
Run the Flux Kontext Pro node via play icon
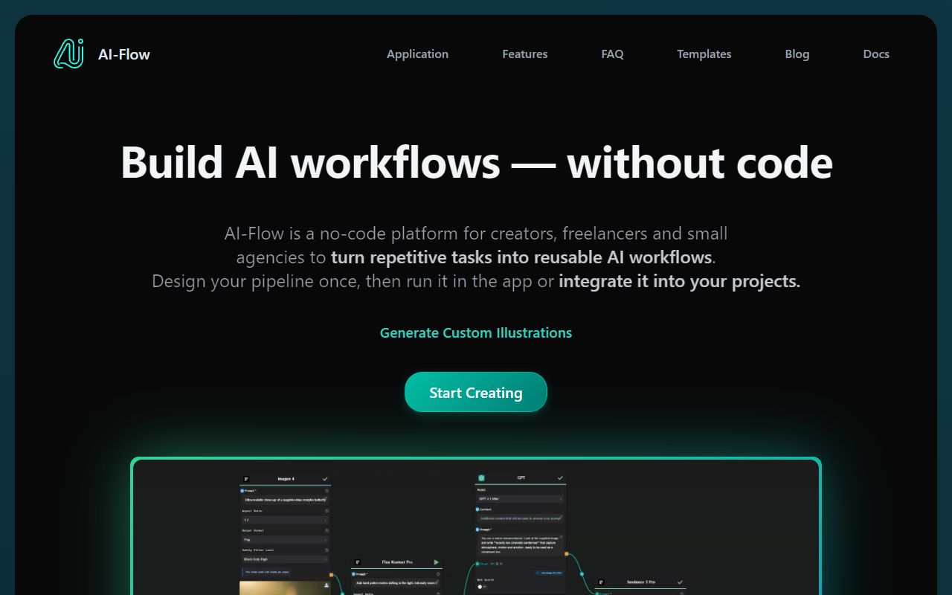tap(437, 562)
